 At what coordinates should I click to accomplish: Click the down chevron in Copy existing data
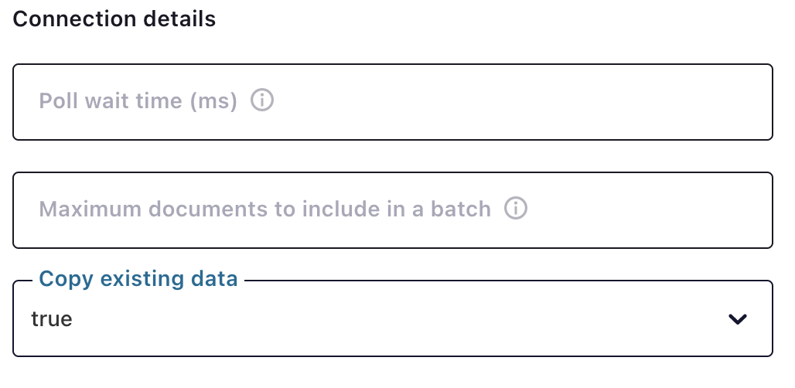click(x=738, y=319)
